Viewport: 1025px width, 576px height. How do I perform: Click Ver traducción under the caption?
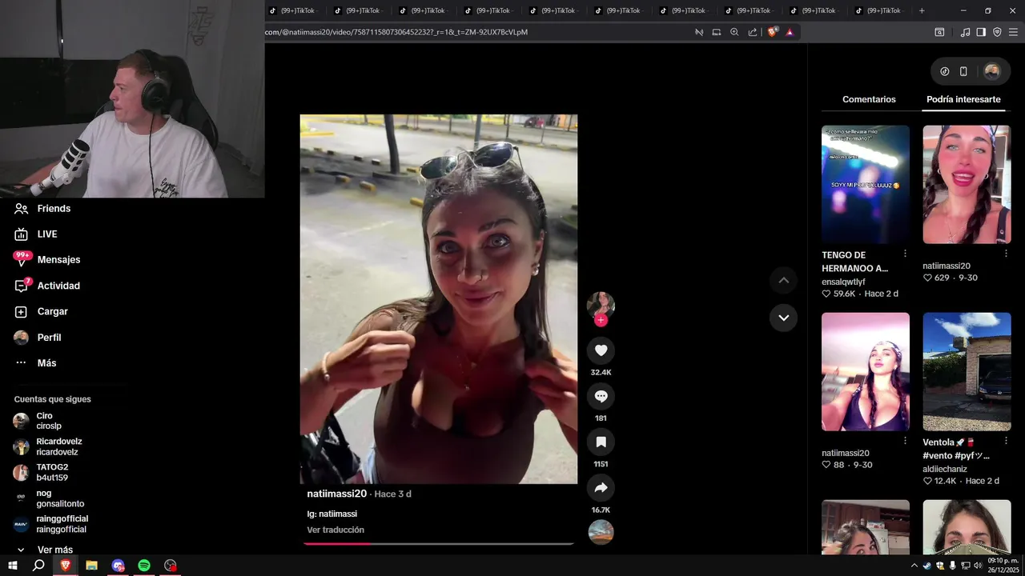(x=336, y=530)
